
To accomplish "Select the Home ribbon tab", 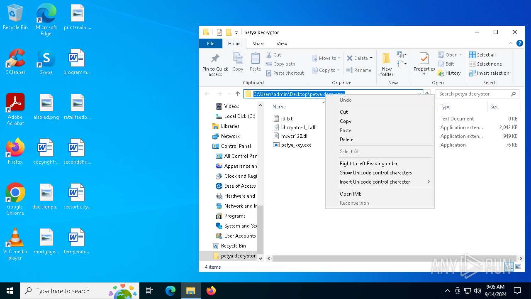I will coord(234,44).
